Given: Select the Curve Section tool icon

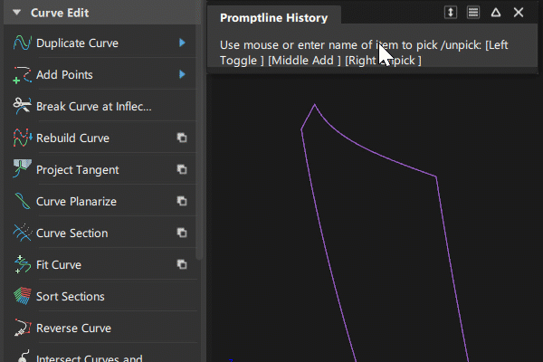Looking at the screenshot, I should pos(22,233).
